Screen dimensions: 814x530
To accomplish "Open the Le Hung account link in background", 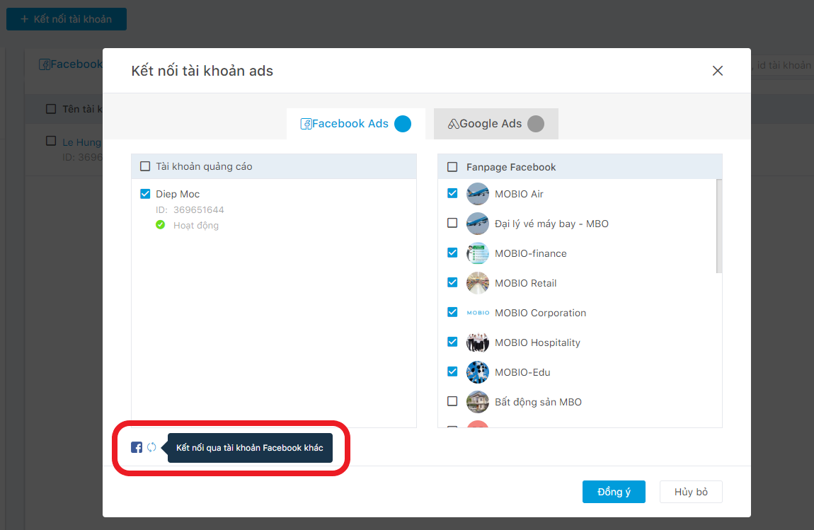I will pyautogui.click(x=82, y=142).
